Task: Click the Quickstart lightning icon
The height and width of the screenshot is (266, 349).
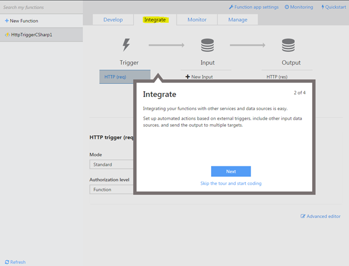Action: 323,7
